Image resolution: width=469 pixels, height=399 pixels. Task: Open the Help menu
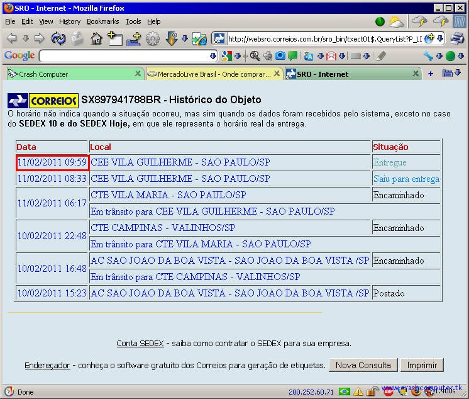click(154, 21)
